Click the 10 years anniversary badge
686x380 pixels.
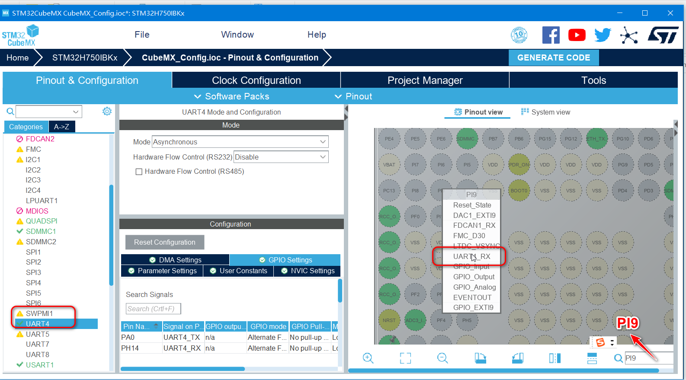click(519, 35)
